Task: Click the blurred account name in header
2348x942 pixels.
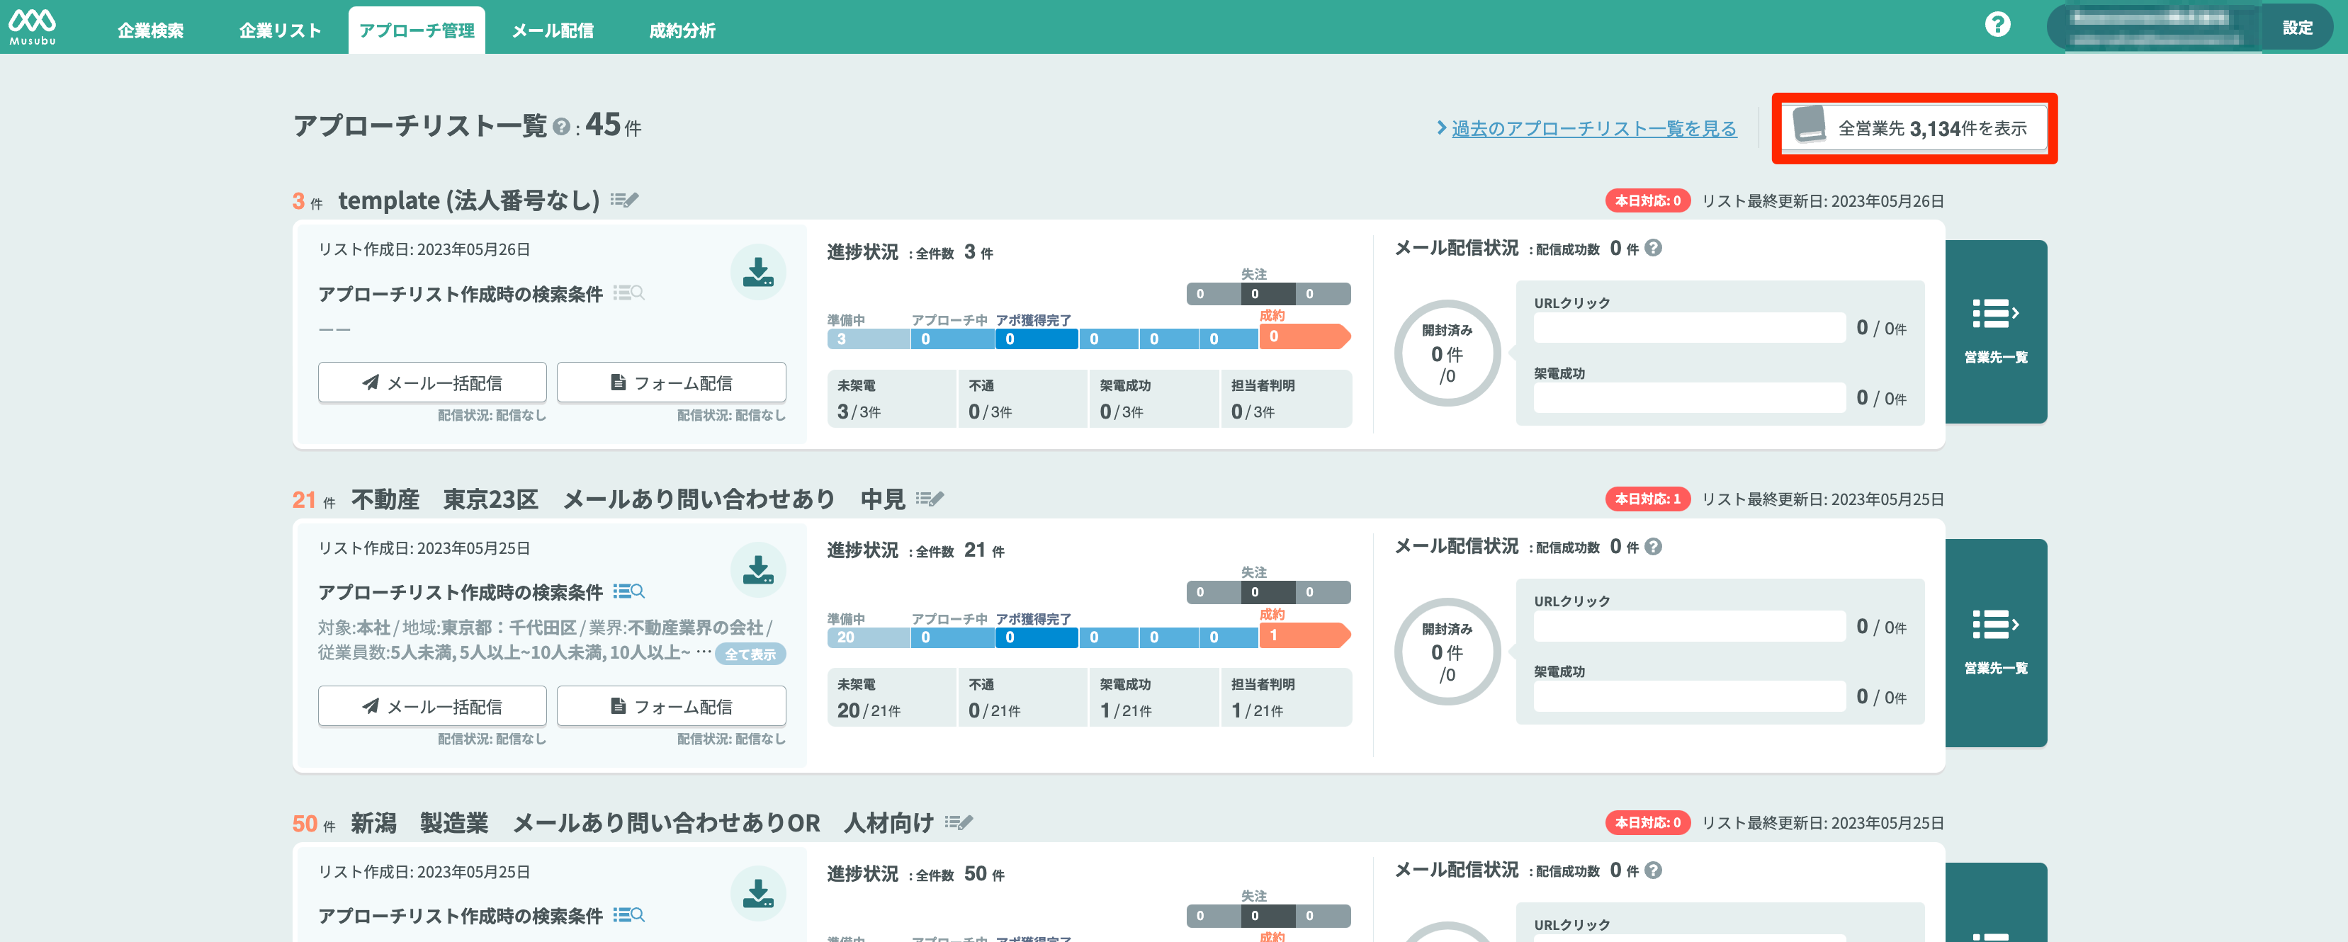Action: (x=2155, y=28)
